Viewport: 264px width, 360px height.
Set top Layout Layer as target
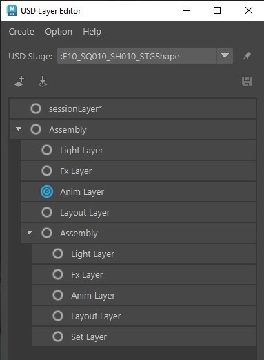[x=47, y=212]
